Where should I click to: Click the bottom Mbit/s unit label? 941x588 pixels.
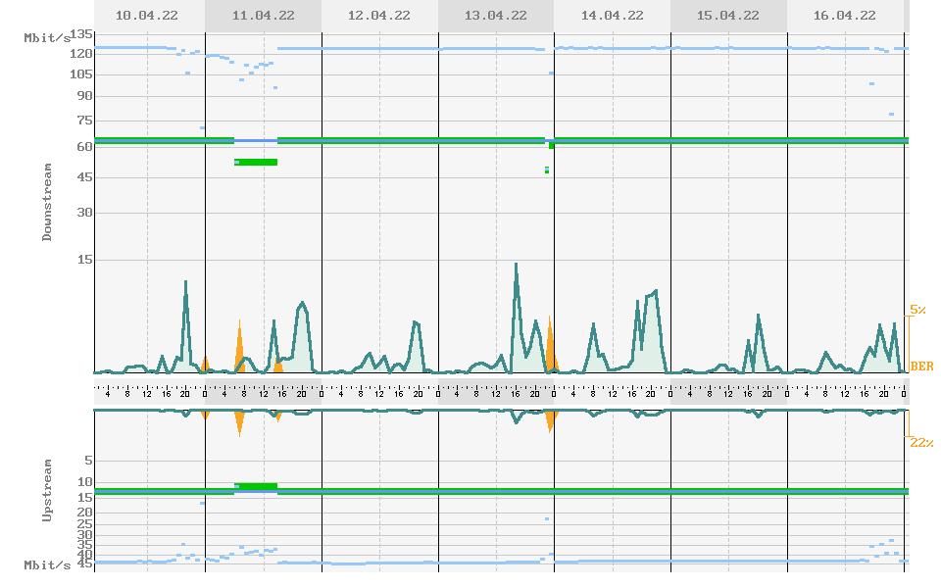(47, 565)
